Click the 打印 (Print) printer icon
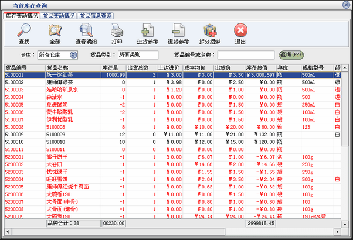 [117, 32]
